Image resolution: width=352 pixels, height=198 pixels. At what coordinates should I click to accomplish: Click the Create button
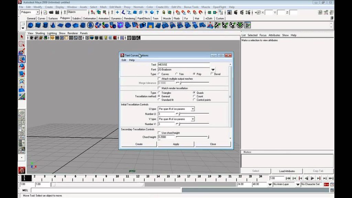(139, 144)
